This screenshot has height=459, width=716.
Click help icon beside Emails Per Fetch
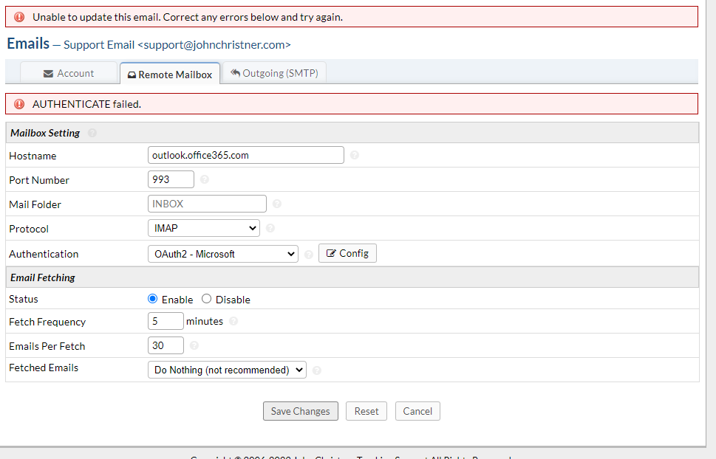pos(194,345)
